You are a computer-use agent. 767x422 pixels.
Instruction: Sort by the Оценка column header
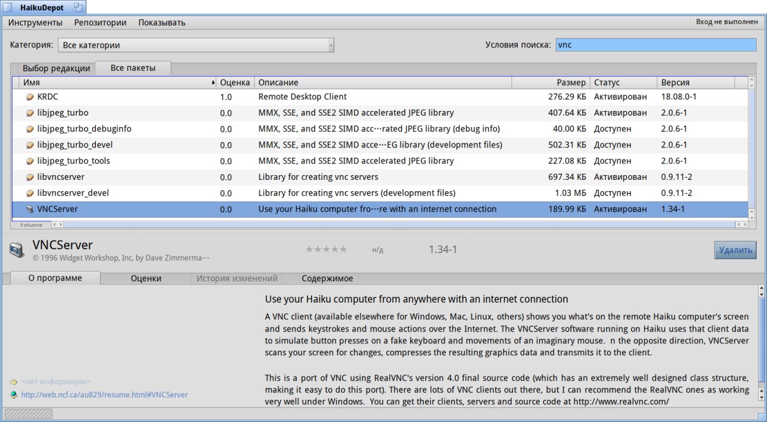tap(235, 83)
